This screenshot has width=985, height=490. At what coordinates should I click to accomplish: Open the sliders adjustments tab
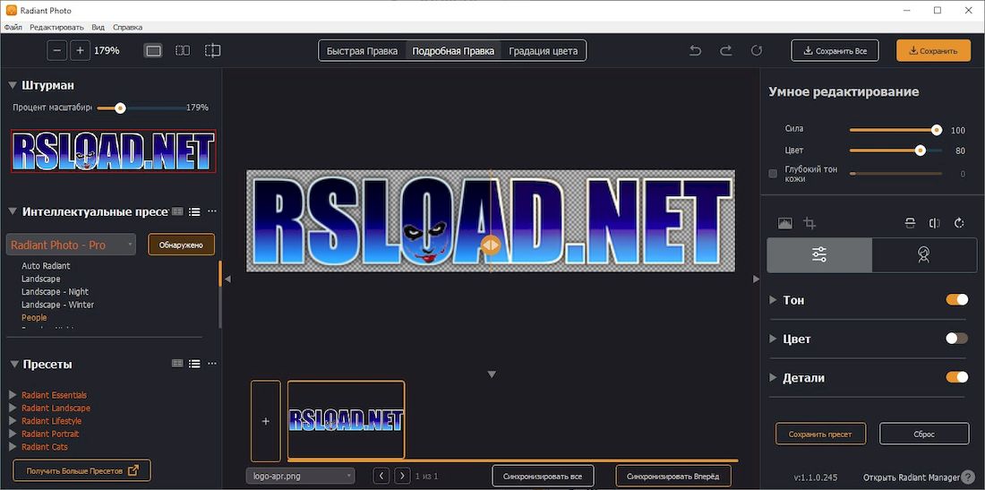coord(819,254)
